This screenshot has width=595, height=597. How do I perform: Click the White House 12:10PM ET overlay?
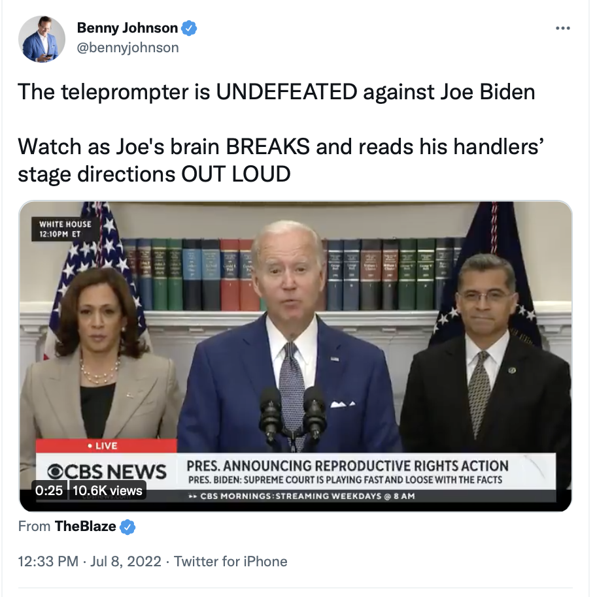[x=65, y=229]
